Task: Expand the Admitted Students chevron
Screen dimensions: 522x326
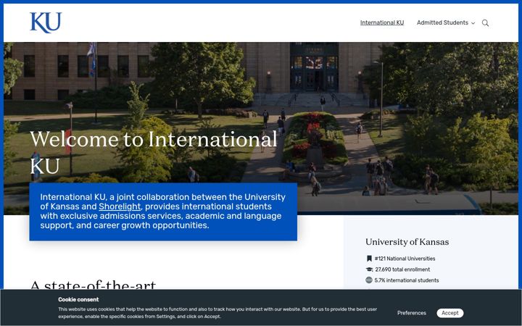Action: [473, 23]
